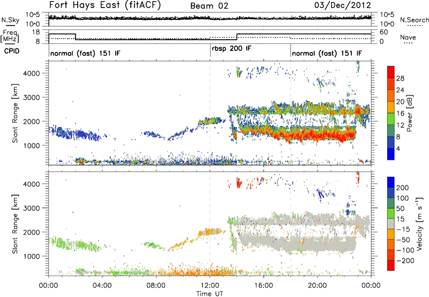
Task: Click the Freq. [MHz] axis label
Action: coord(10,36)
